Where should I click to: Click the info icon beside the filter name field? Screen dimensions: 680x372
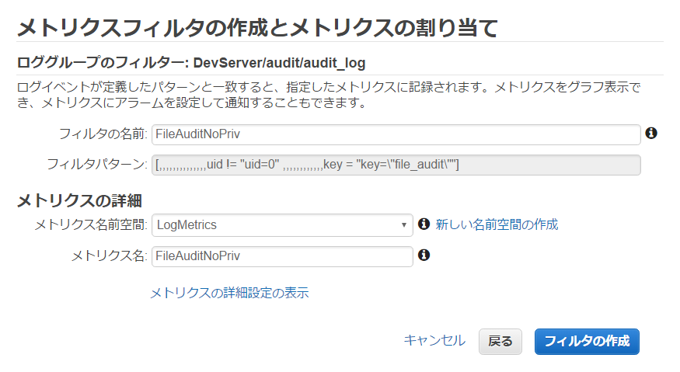[x=651, y=133]
